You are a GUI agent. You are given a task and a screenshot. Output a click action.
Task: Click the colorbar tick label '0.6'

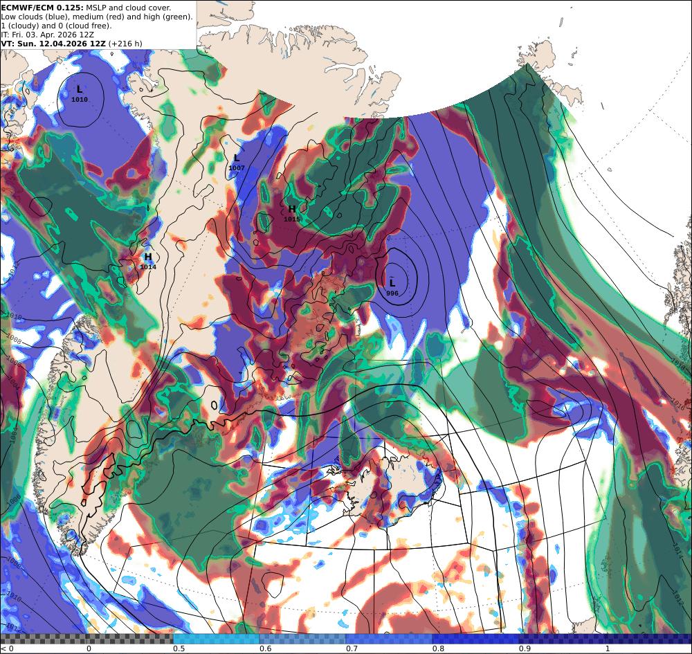265,648
